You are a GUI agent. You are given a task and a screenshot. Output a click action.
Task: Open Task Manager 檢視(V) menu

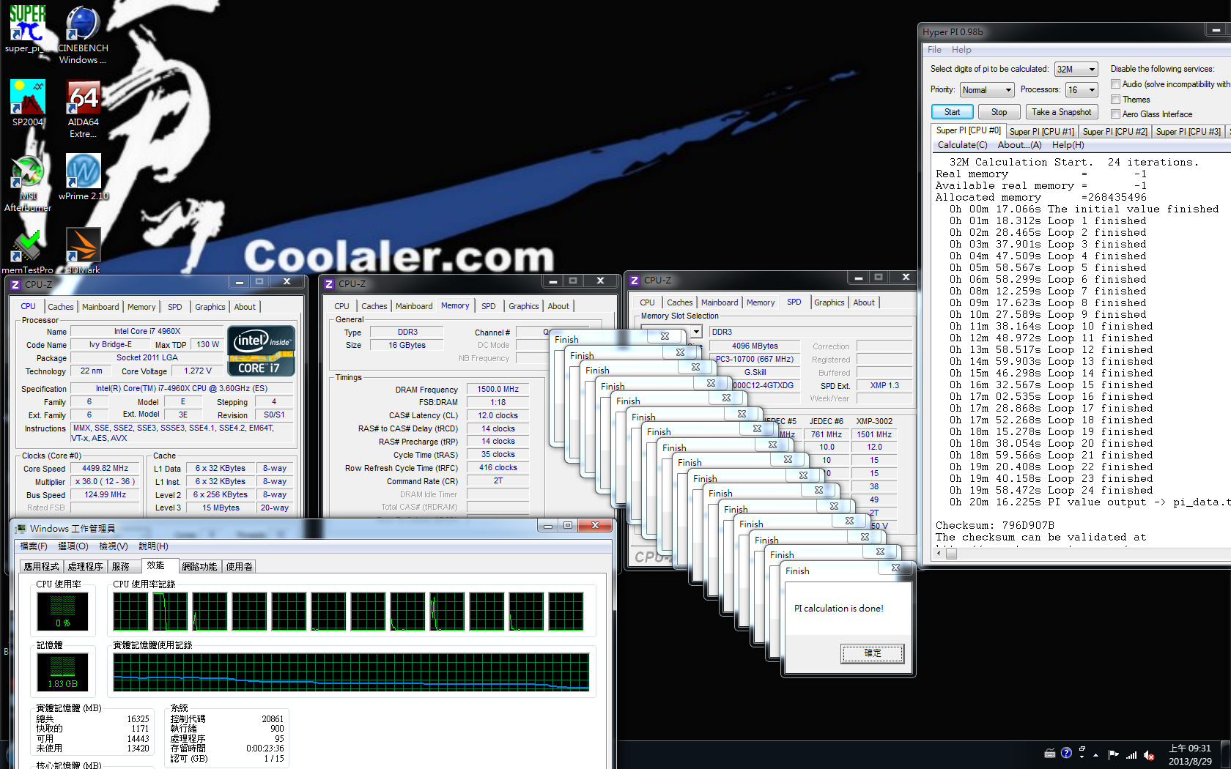click(x=113, y=546)
